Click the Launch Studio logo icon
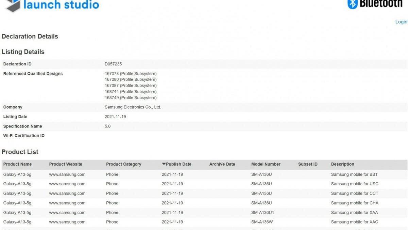The image size is (408, 230). 13,6
